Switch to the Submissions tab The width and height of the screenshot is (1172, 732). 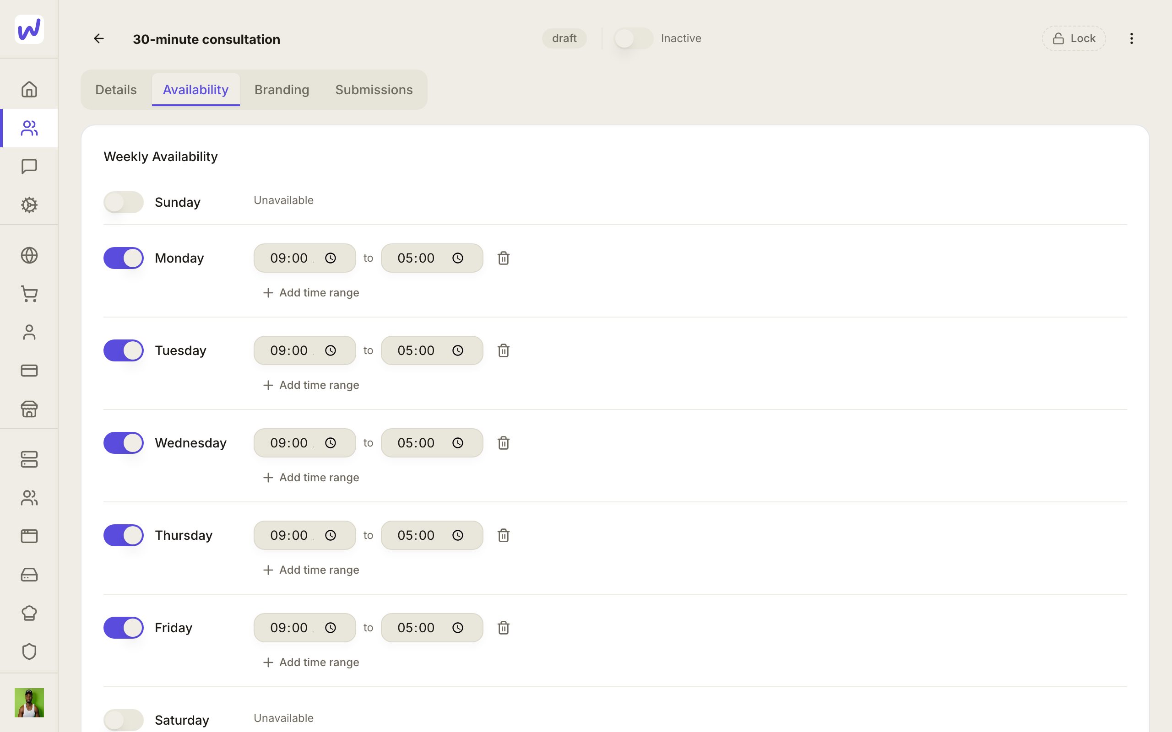tap(374, 90)
